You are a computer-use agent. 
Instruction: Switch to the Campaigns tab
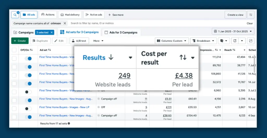pyautogui.click(x=23, y=32)
